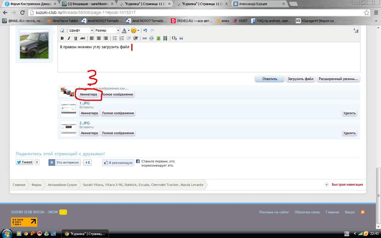Image resolution: width=381 pixels, height=238 pixels.
Task: Toggle italic formatting
Action: [x=69, y=38]
